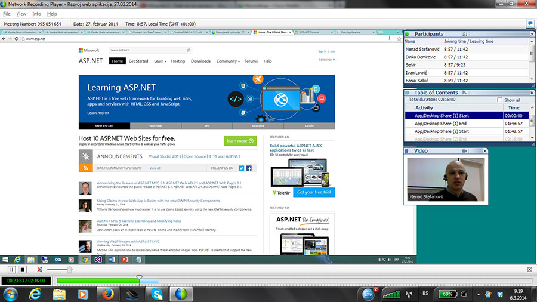The image size is (537, 302).
Task: Click Chrome icon in shared taskbar
Action: 85,260
